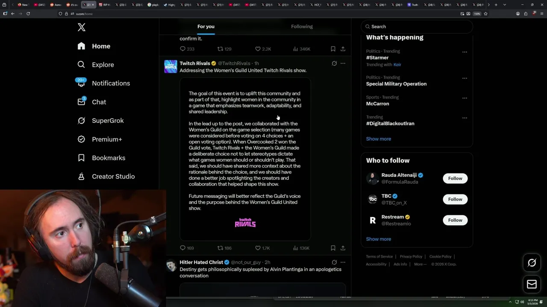
Task: Open more options for McCarron trend
Action: click(465, 98)
